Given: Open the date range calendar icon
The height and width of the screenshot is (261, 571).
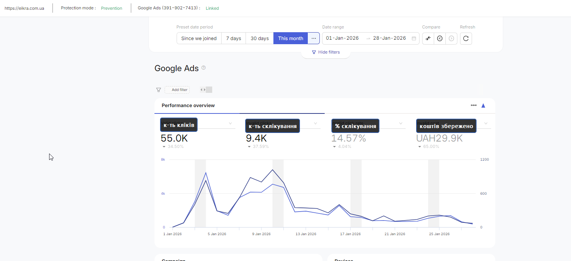Looking at the screenshot, I should pos(414,39).
